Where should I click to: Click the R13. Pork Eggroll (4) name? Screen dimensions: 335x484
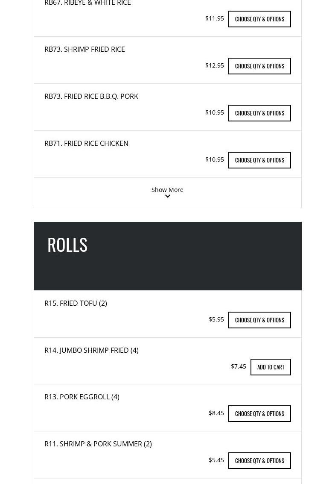[82, 397]
